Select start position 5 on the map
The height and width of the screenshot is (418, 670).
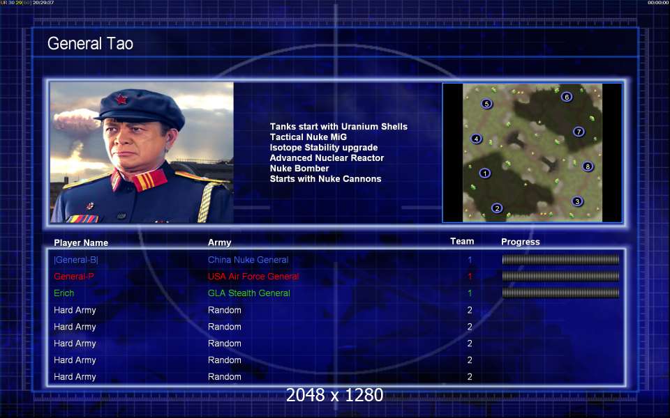pos(486,104)
